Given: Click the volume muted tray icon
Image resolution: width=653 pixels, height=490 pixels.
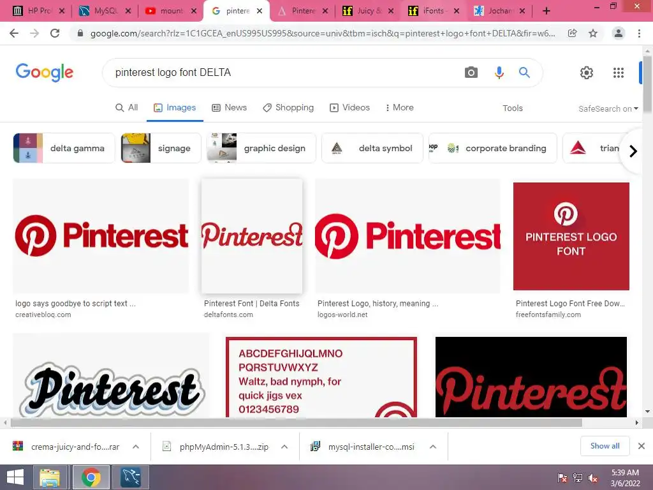Looking at the screenshot, I should (593, 478).
